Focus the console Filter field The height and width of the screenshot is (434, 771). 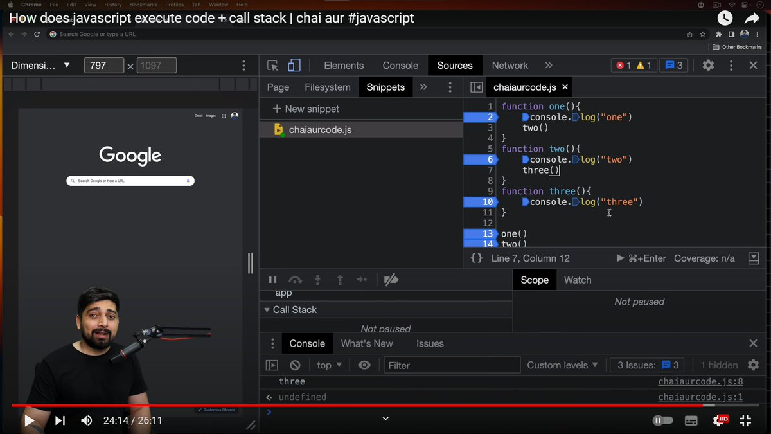pyautogui.click(x=452, y=365)
